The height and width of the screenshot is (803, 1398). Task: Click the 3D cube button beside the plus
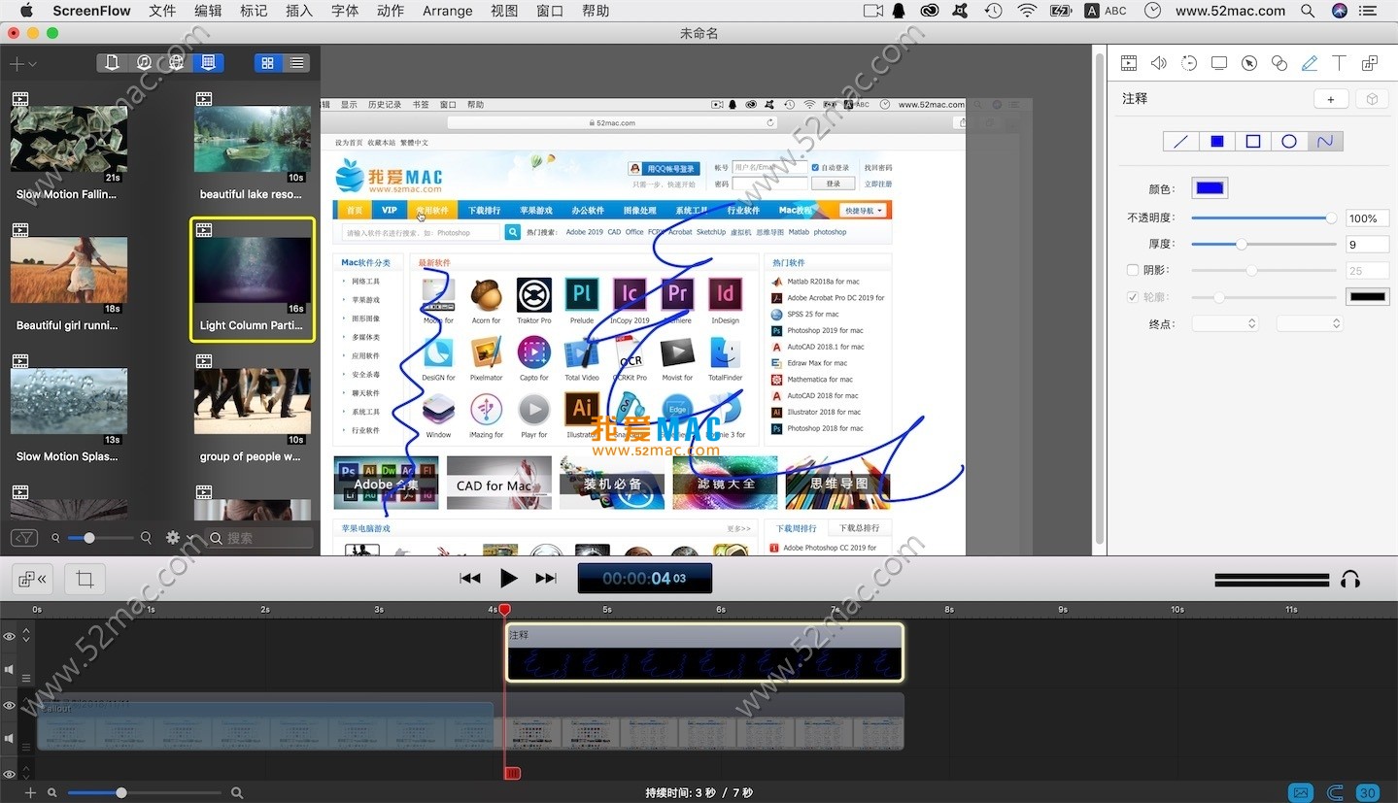click(x=1372, y=99)
